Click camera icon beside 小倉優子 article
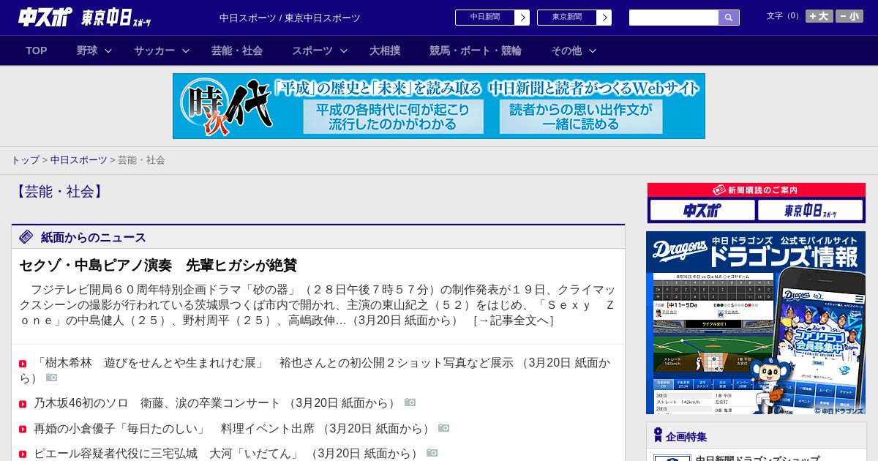Image resolution: width=878 pixels, height=461 pixels. click(x=443, y=428)
